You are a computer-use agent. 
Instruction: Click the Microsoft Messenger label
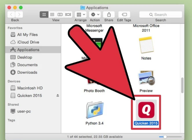(94, 28)
